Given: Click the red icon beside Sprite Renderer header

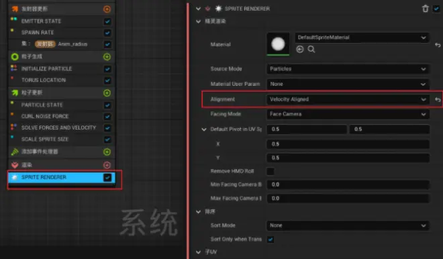Looking at the screenshot, I should coord(207,9).
